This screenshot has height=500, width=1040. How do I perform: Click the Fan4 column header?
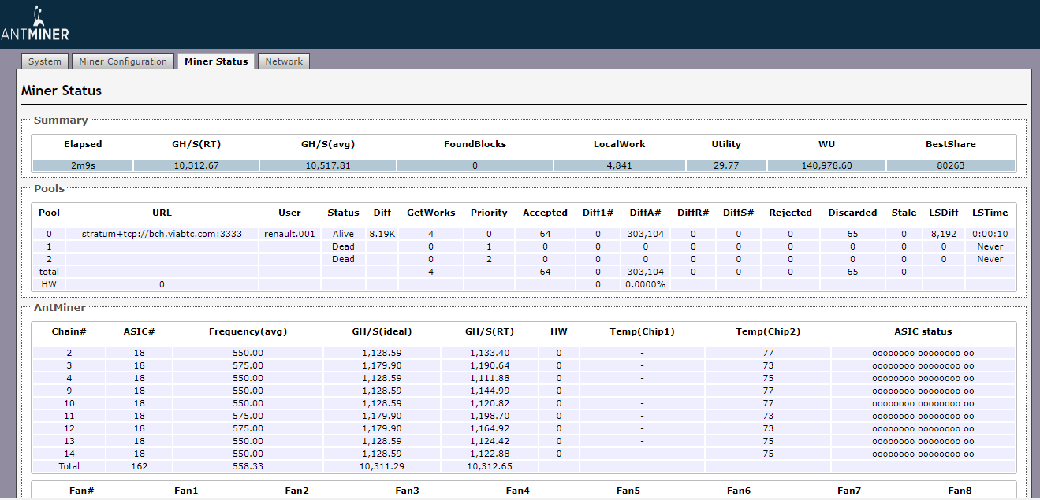click(517, 491)
